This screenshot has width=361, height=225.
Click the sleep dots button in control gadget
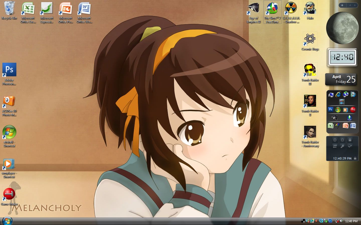point(342,140)
